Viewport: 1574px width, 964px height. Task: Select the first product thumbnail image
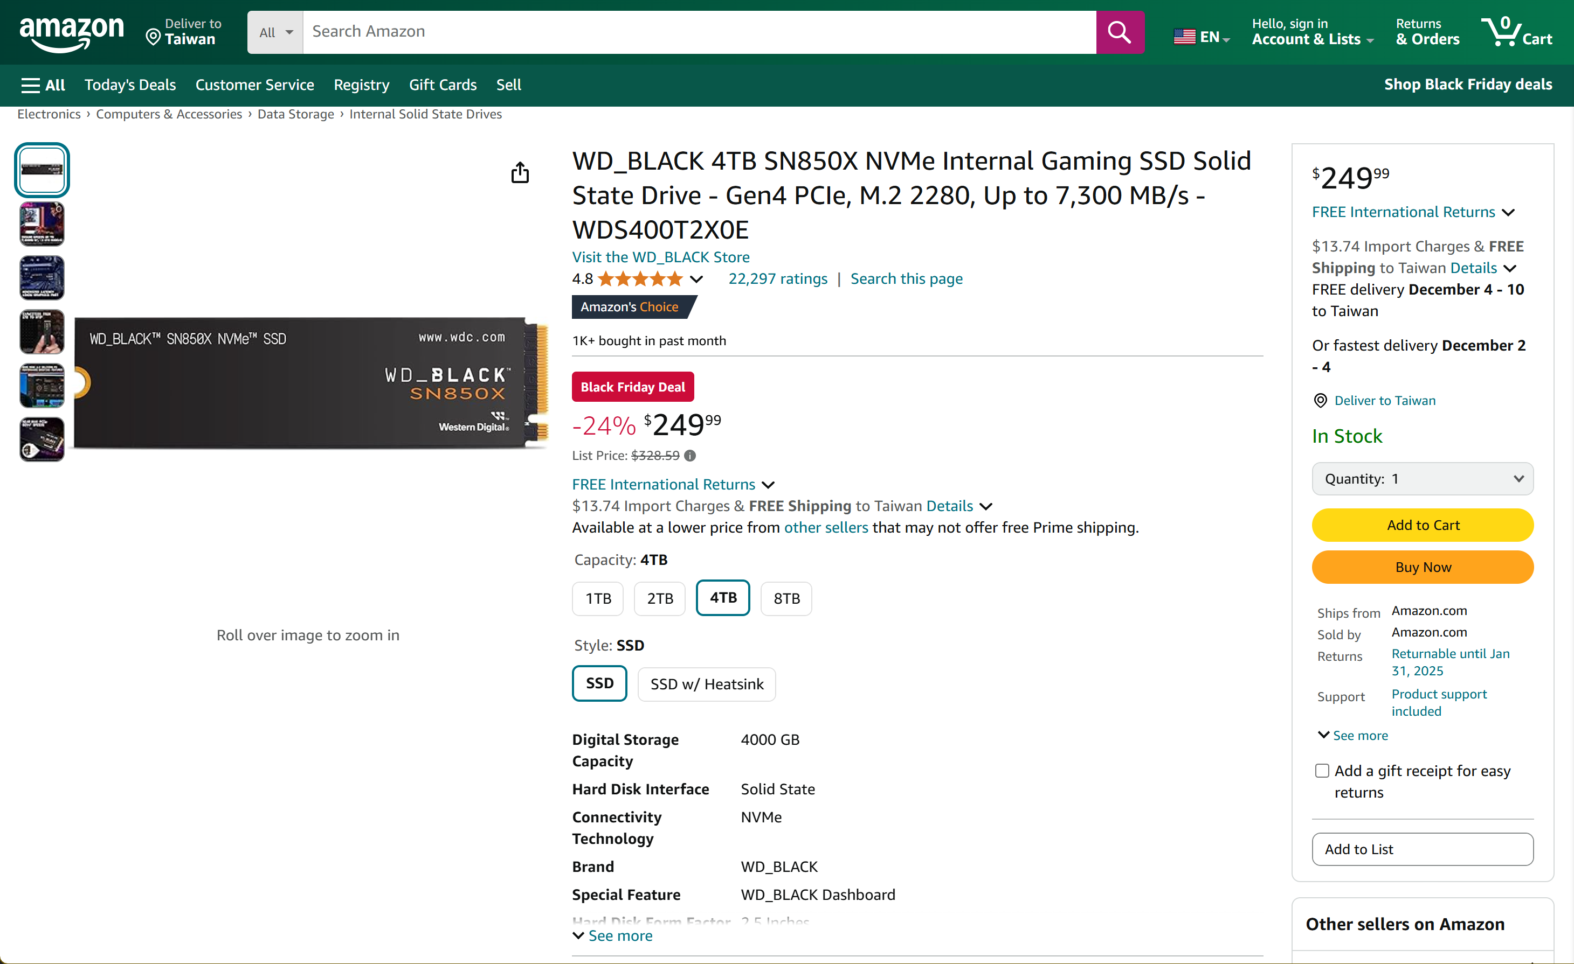(42, 170)
